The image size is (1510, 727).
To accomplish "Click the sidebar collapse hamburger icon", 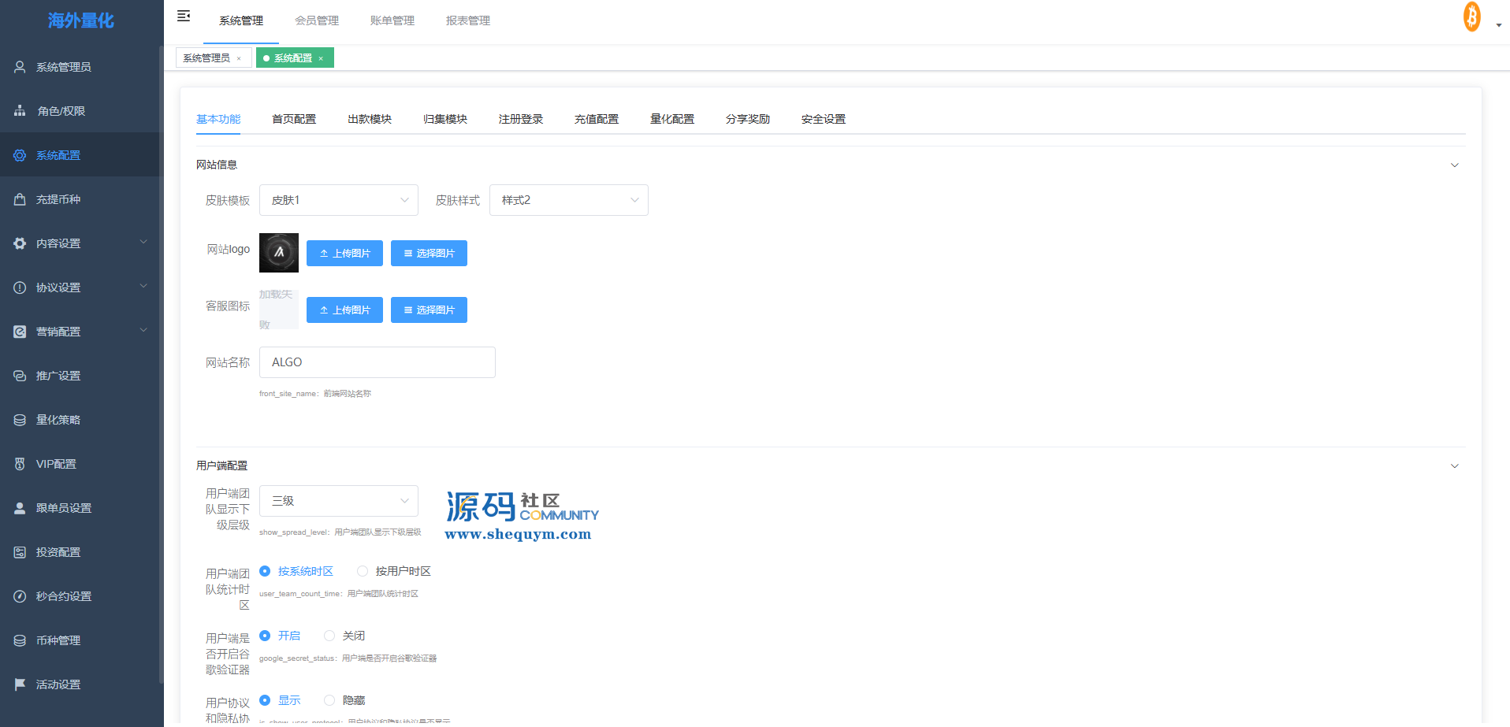I will 184,16.
